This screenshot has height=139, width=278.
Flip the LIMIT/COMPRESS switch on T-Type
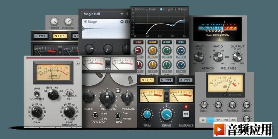(x=37, y=93)
